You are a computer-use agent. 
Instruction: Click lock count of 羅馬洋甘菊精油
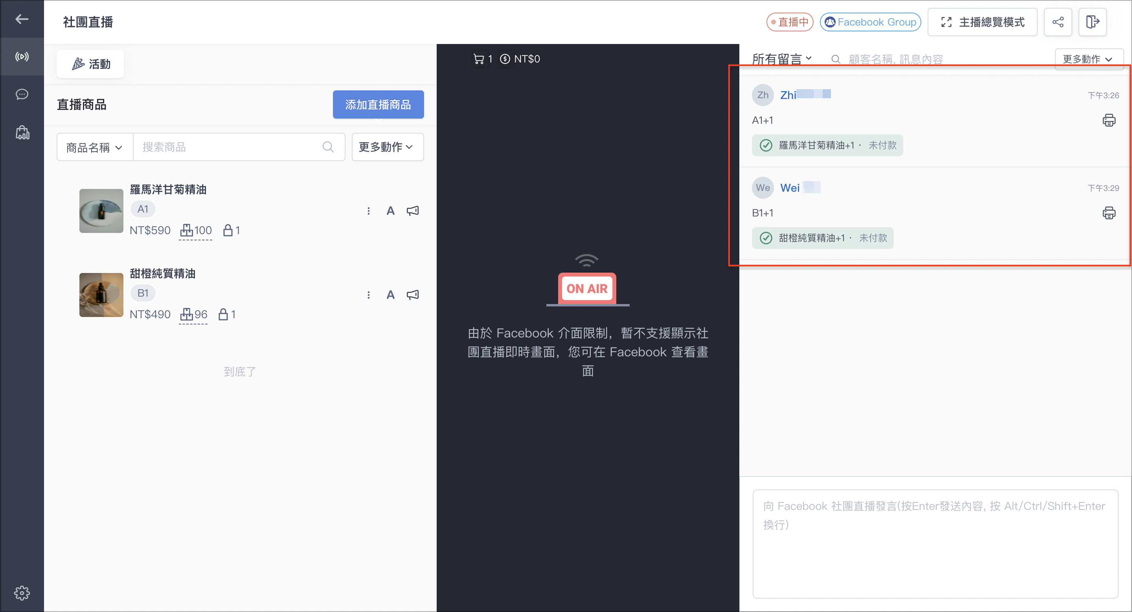tap(232, 231)
